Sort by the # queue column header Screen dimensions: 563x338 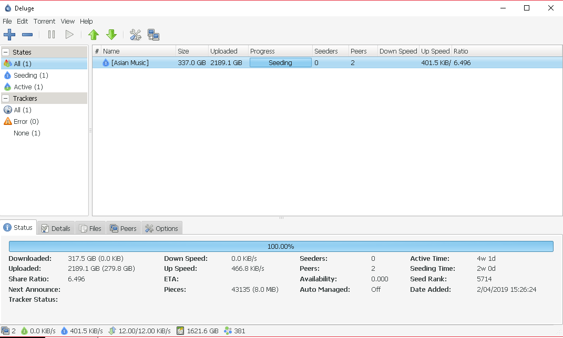coord(97,51)
